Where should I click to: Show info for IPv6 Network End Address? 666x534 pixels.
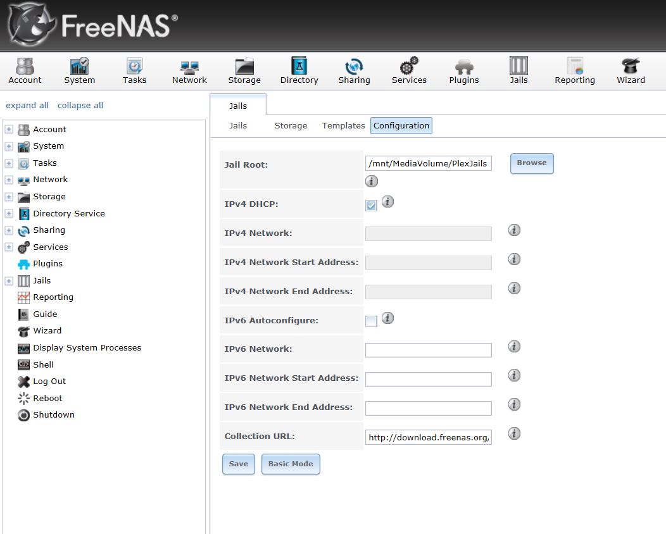[x=514, y=404]
